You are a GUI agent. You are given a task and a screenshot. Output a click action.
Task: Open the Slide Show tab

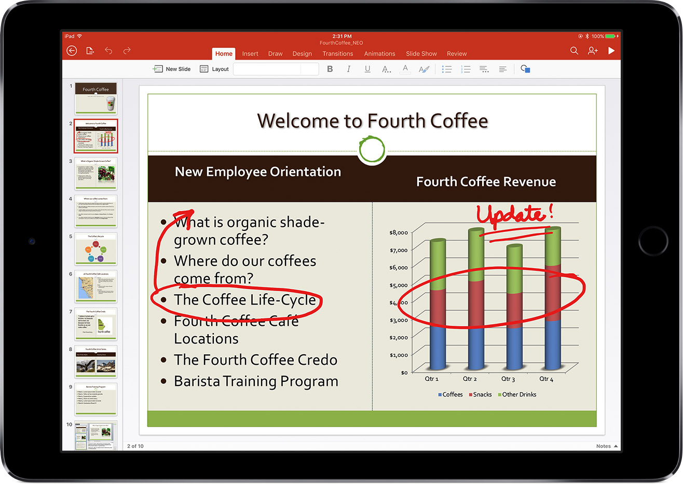click(x=421, y=53)
